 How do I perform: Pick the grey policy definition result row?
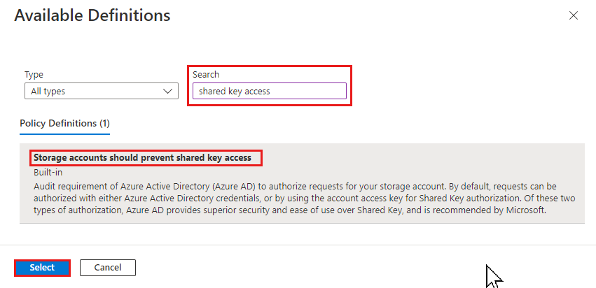pyautogui.click(x=302, y=183)
